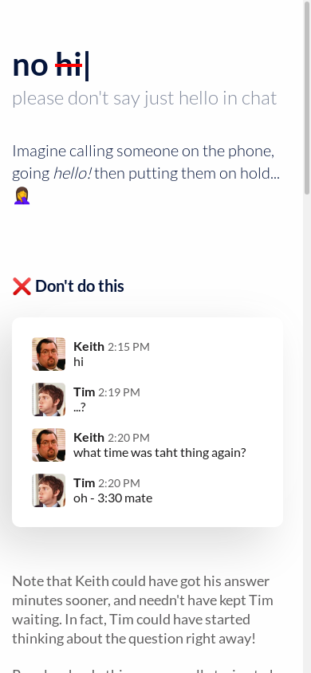
Task: Click the "what time was taht thing again?" message
Action: coord(159,453)
